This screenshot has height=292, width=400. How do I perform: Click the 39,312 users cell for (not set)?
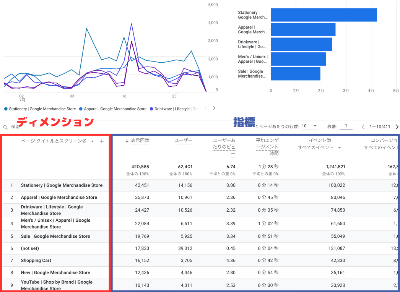[x=185, y=248]
